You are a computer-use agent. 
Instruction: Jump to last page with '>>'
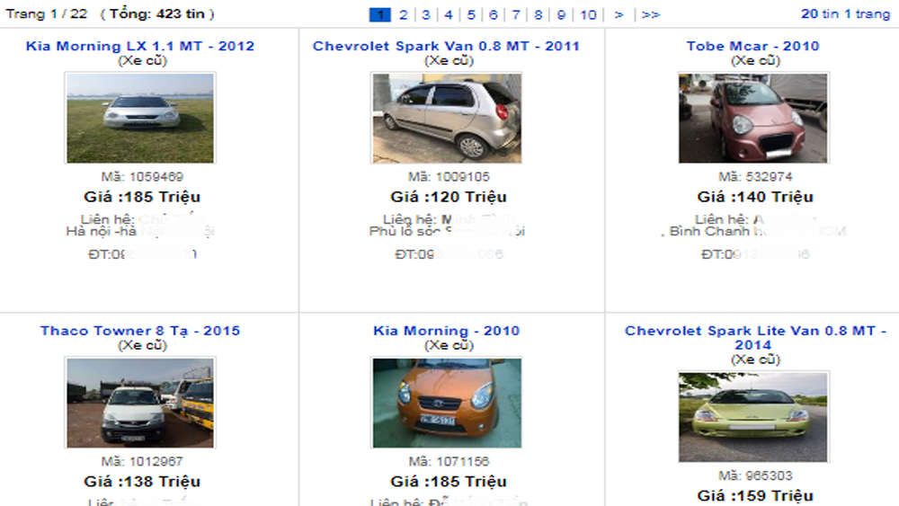coord(650,15)
